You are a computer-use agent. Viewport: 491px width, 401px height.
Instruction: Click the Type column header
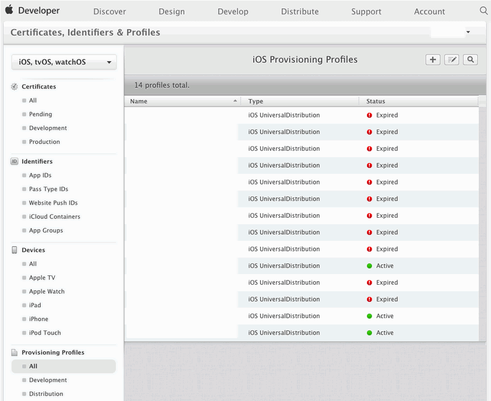300,101
